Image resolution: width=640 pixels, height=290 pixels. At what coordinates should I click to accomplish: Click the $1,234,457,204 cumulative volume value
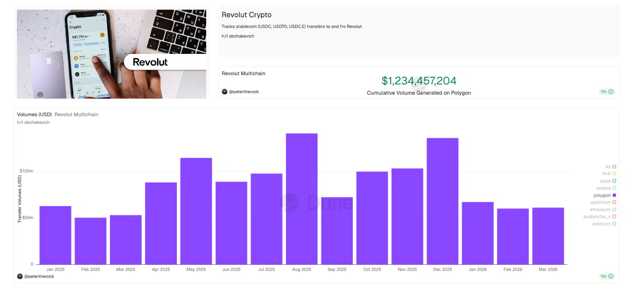[419, 81]
